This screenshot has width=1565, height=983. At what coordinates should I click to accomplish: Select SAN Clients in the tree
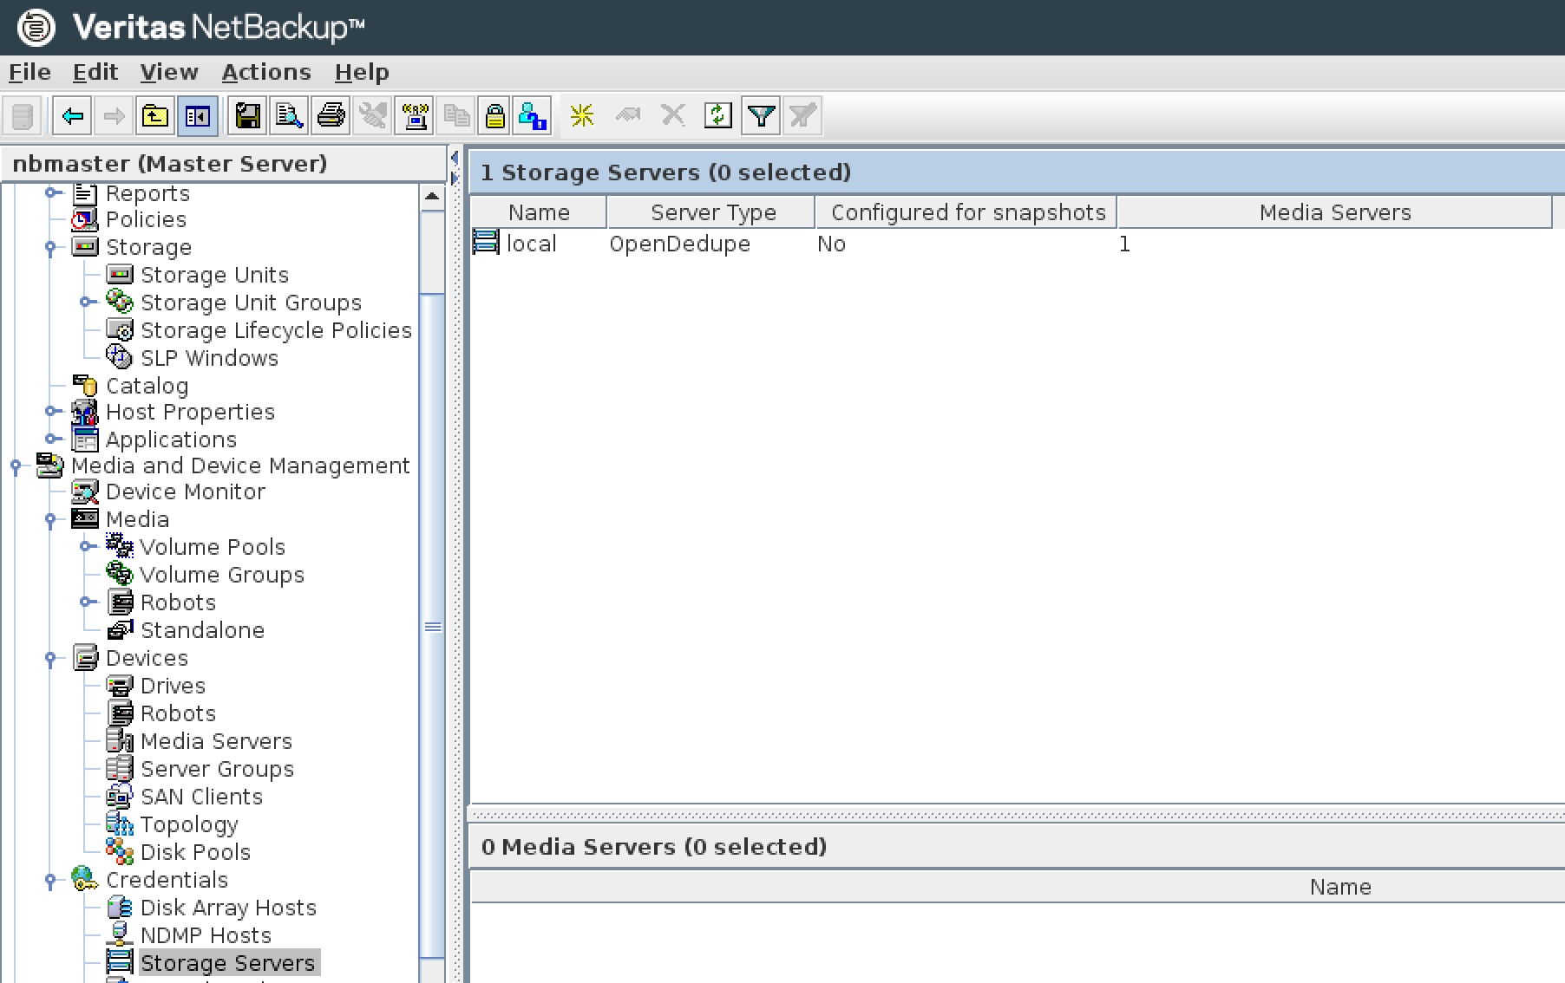tap(201, 797)
